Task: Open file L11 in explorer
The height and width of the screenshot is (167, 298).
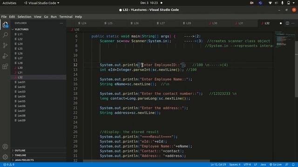Action: coord(38,34)
